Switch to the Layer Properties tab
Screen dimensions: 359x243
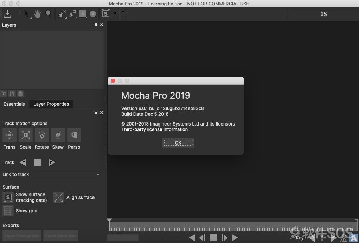point(51,104)
